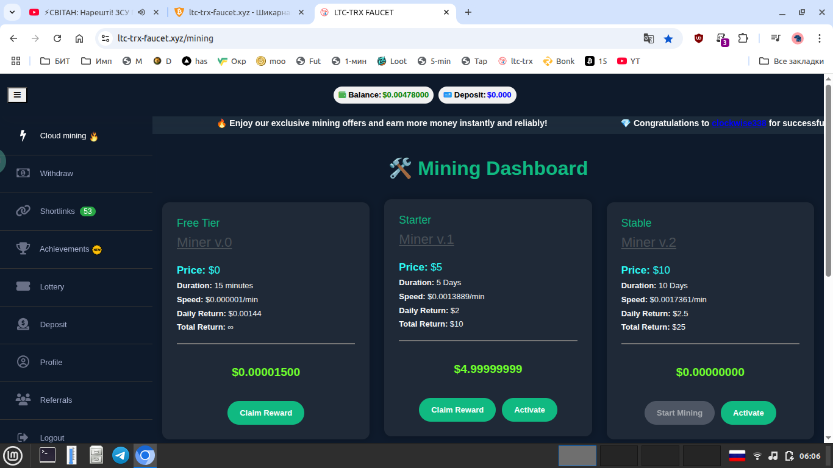
Task: Open Telegram from the taskbar
Action: click(x=121, y=455)
